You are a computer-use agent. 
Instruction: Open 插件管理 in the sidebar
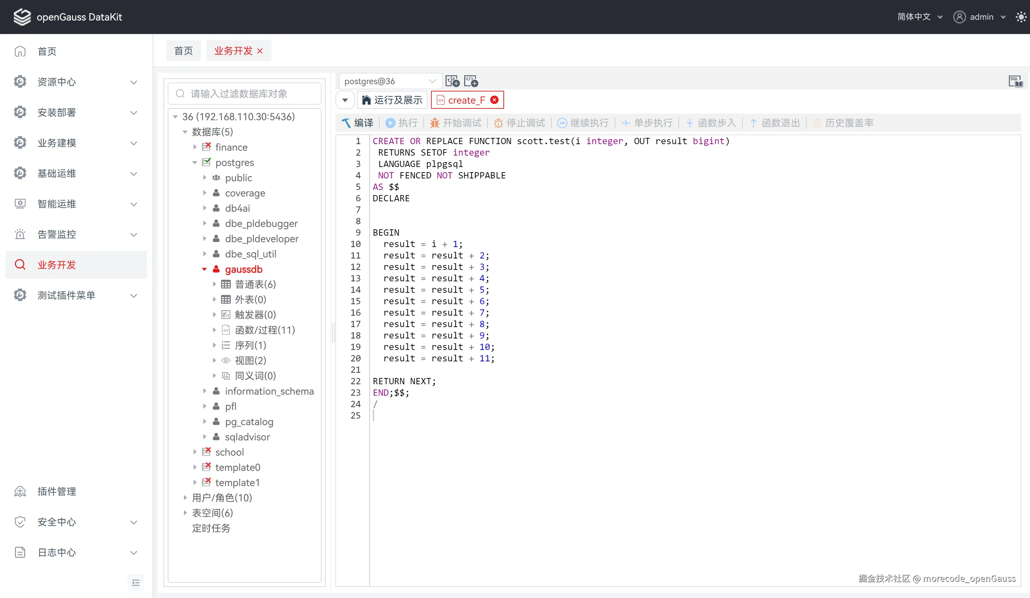pos(56,491)
